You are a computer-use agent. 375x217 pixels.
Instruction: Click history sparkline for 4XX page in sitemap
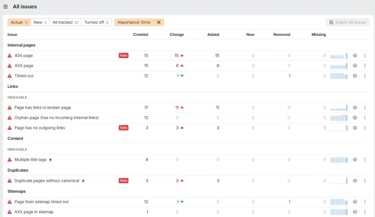[x=339, y=212]
